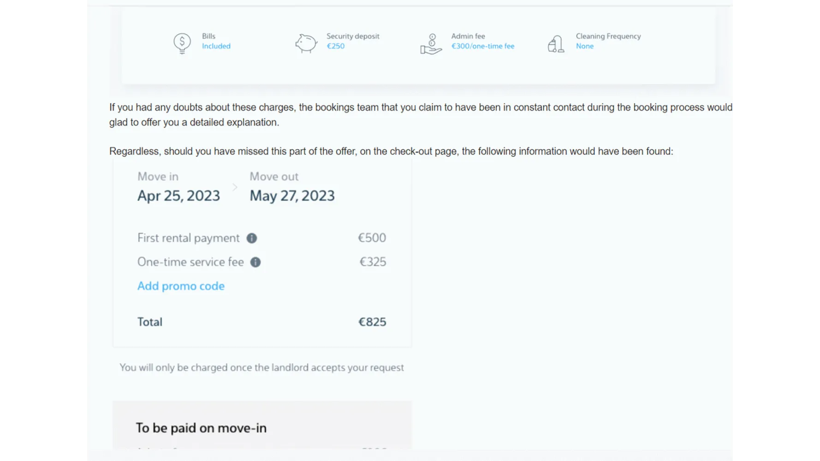Click the To be paid on move-in heading
The image size is (820, 461).
[201, 428]
